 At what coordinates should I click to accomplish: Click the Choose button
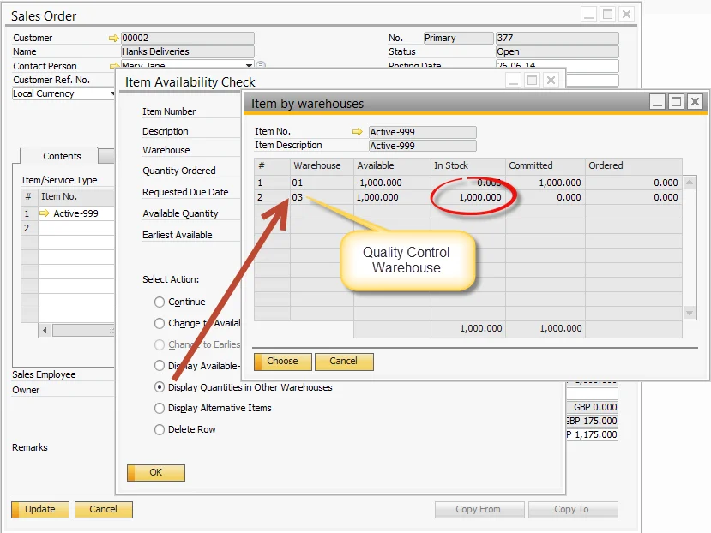[x=282, y=362]
